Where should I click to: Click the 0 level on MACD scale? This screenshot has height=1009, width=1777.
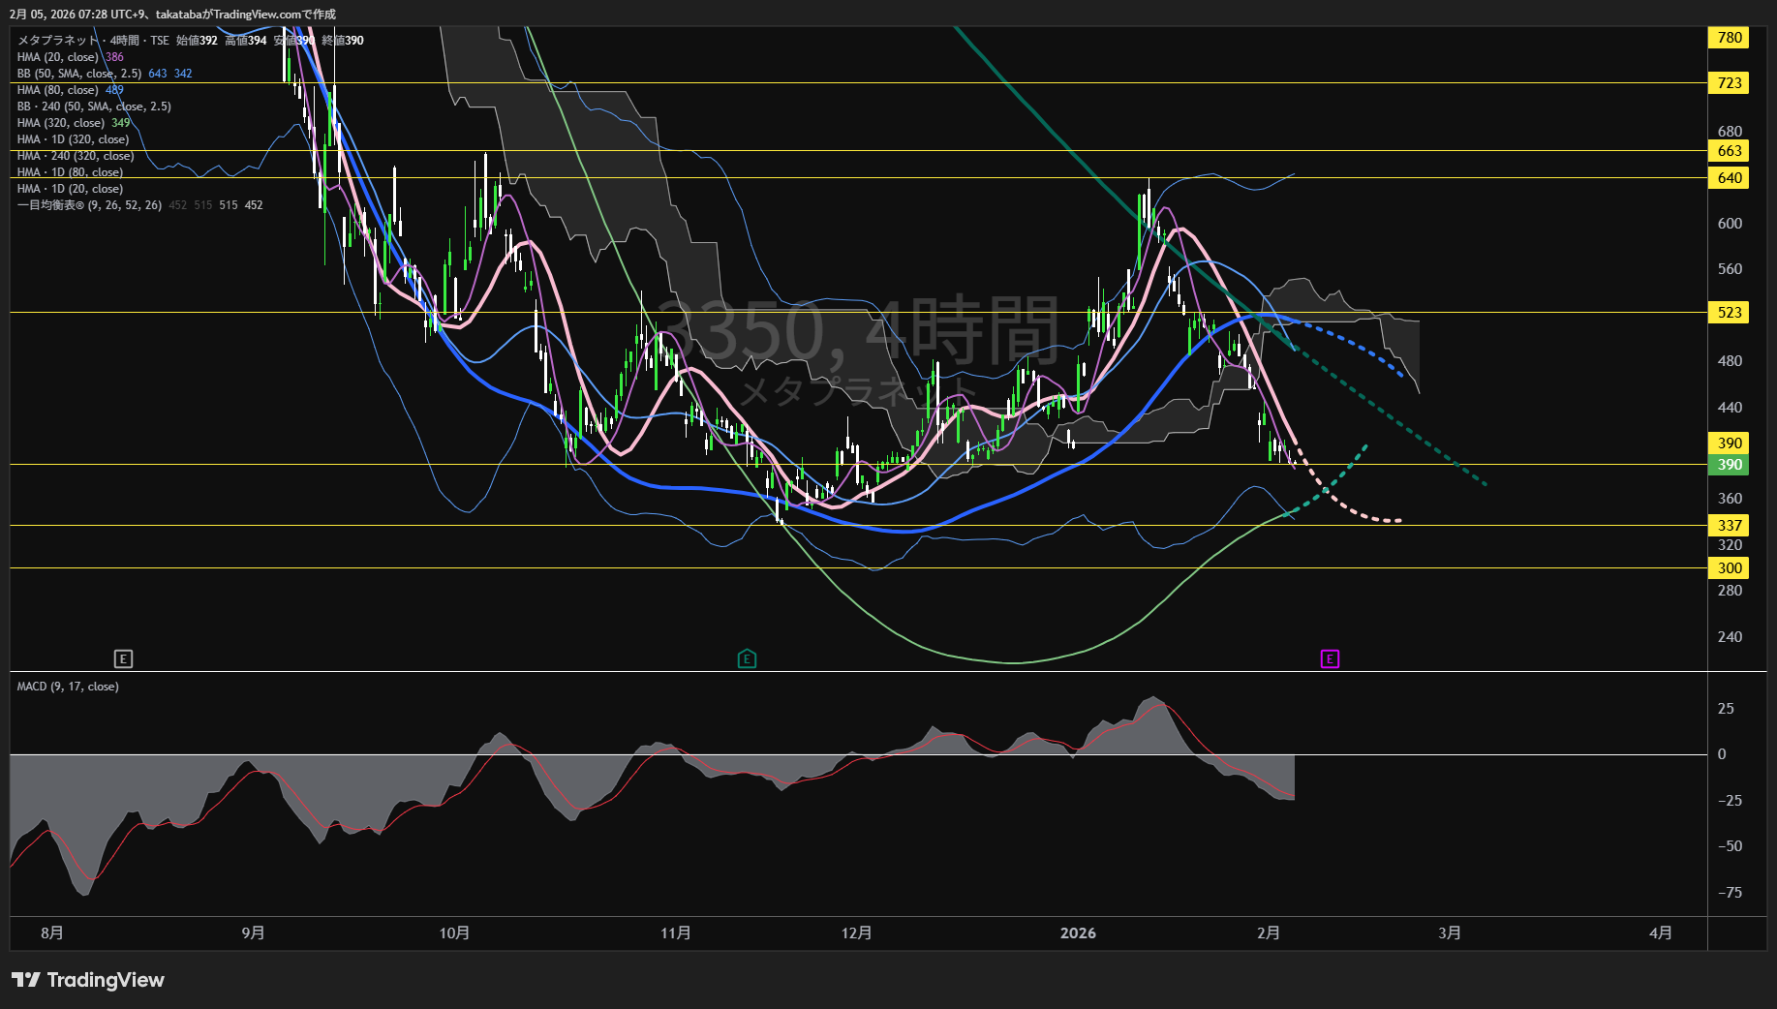(x=1721, y=754)
